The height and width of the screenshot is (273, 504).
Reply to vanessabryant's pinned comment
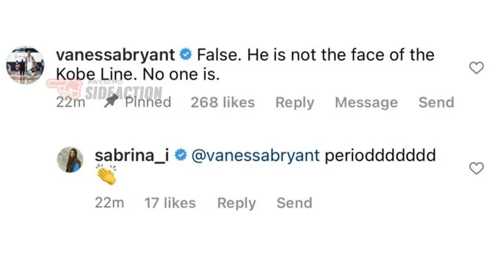tap(295, 103)
